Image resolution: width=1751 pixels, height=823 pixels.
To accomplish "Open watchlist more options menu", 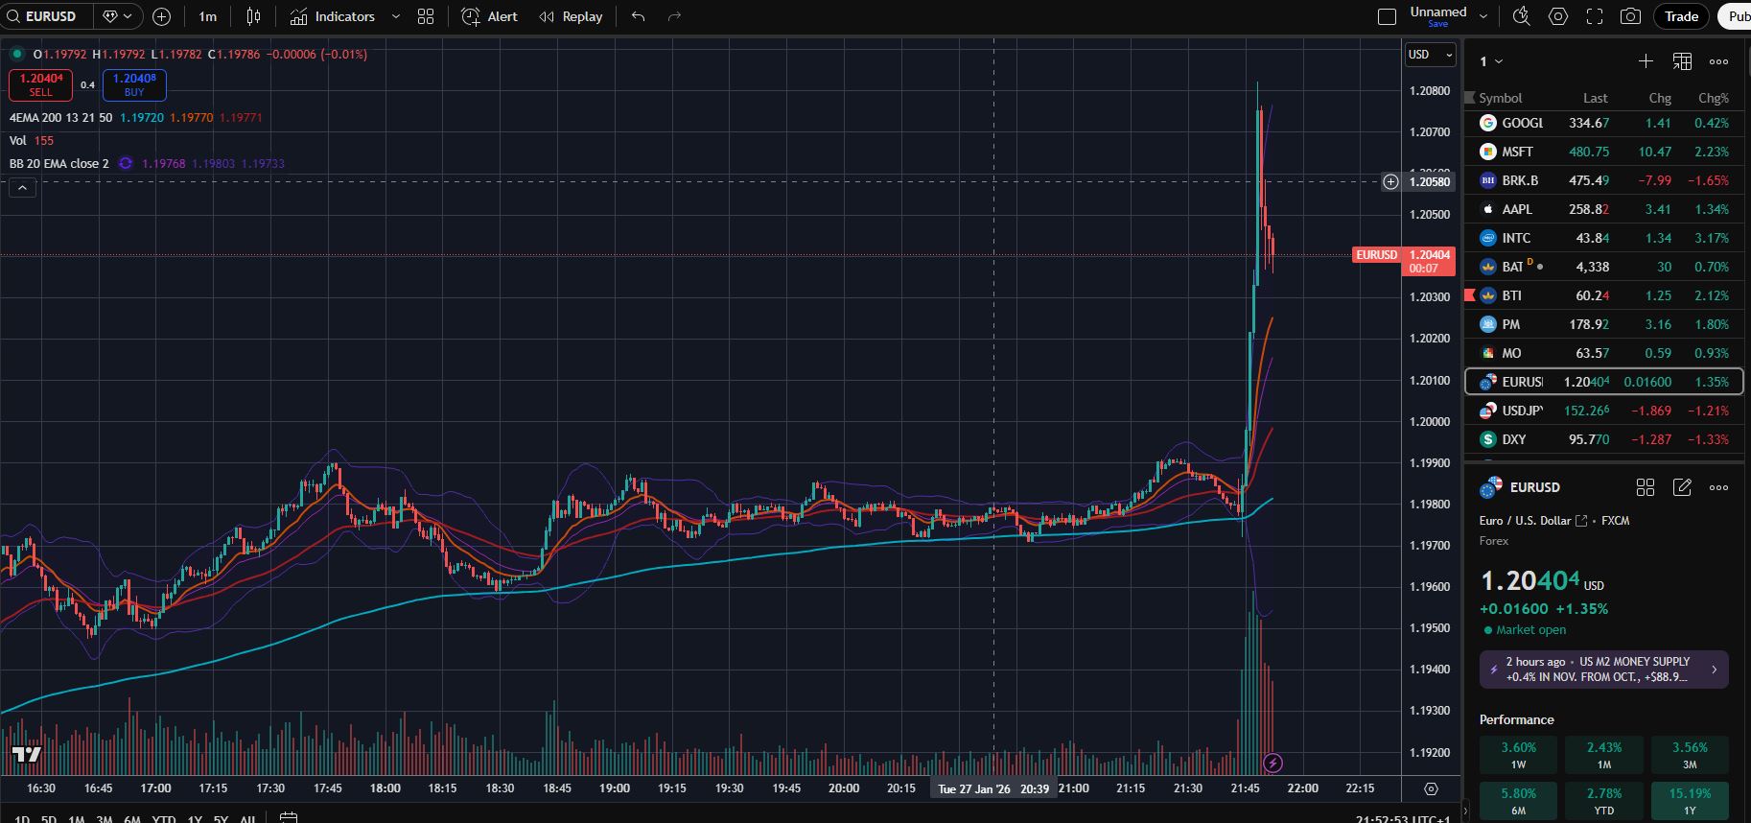I will tap(1718, 61).
